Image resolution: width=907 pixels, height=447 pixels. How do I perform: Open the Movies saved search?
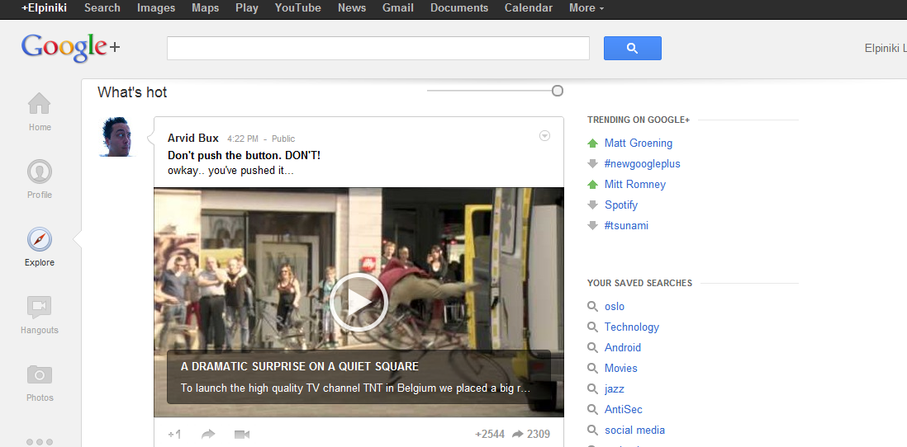[x=621, y=369]
